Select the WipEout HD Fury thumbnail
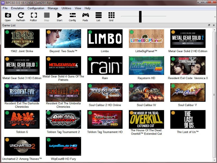This screenshot has width=217, height=163. (63, 146)
